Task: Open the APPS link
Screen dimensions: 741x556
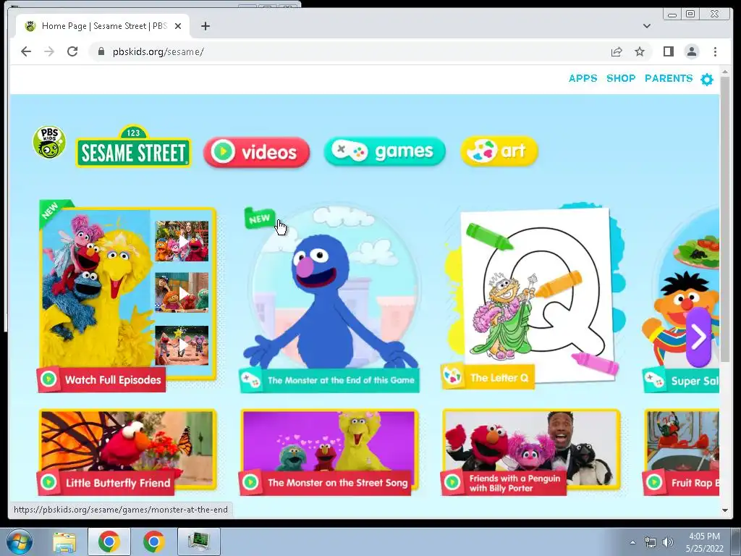Action: point(583,78)
